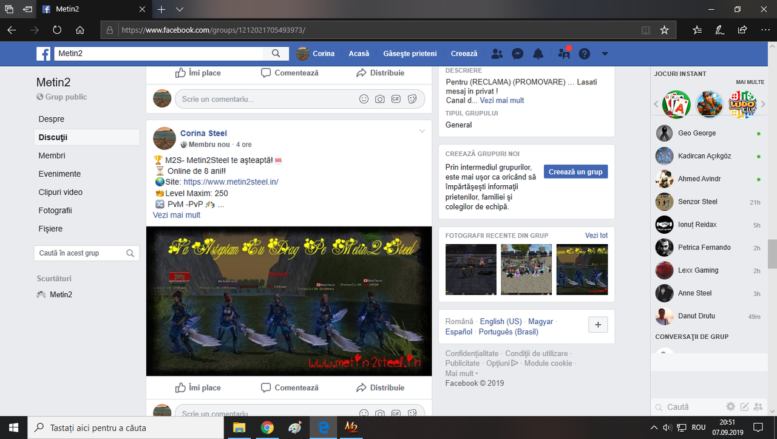Screen dimensions: 777x439
Task: Open the Ludo Club instant game
Action: coord(742,104)
